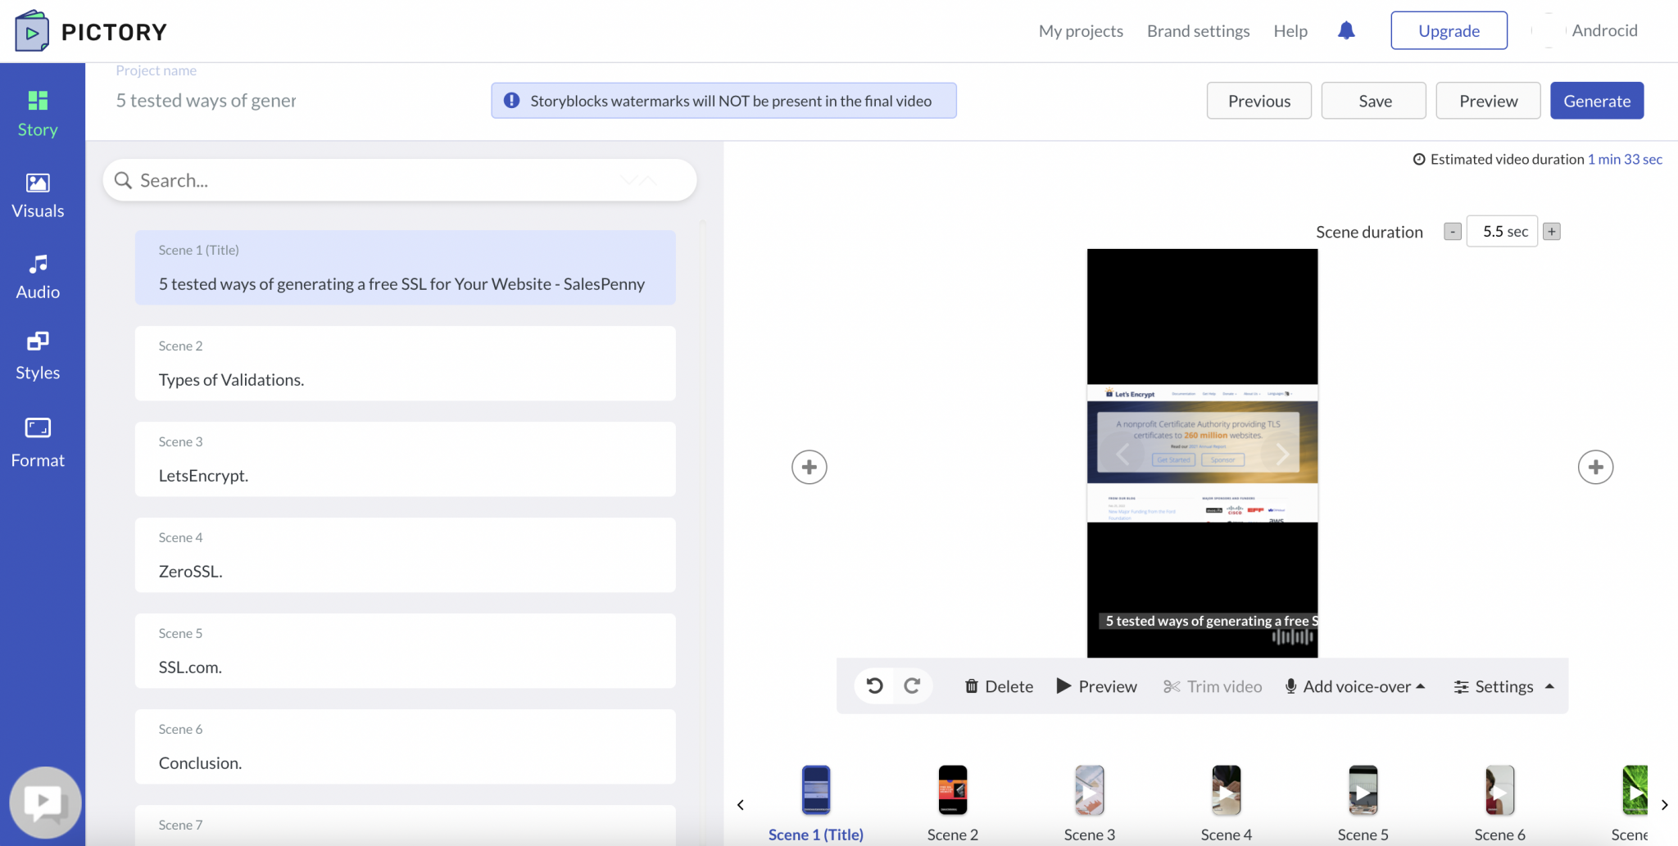
Task: Select the Scene 6 Conclusion card
Action: tap(406, 747)
